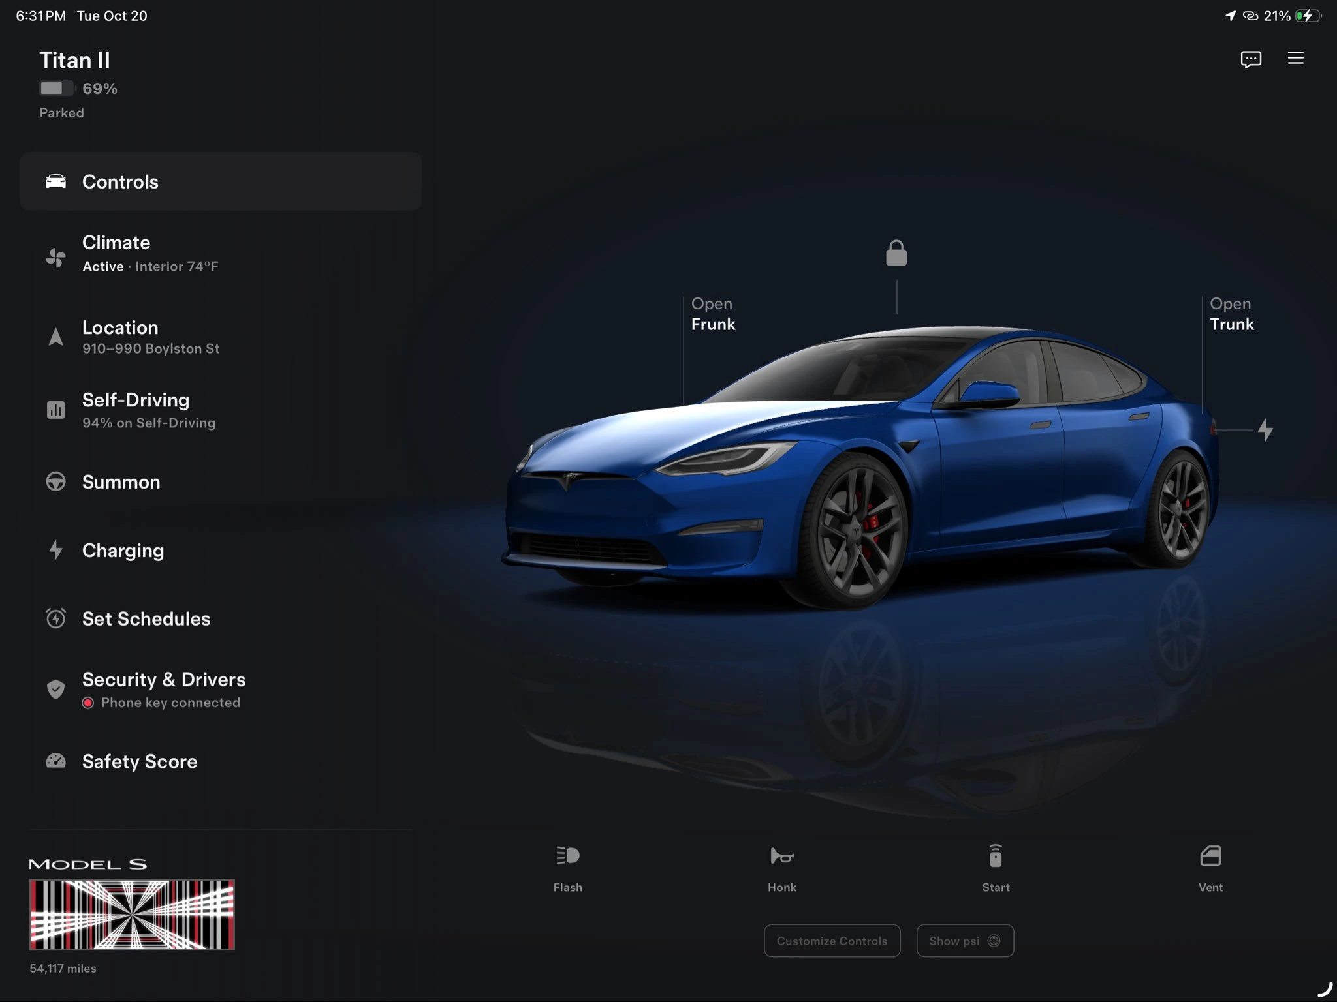This screenshot has width=1337, height=1002.
Task: Flash the headlights
Action: pos(567,869)
